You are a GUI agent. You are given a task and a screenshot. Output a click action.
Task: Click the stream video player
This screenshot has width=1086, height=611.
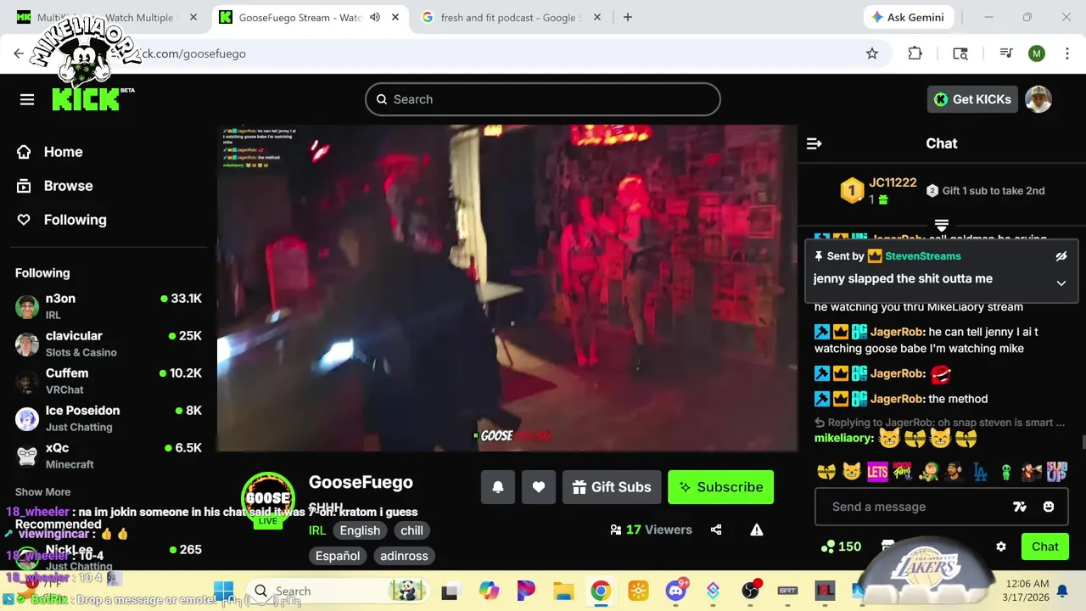507,289
